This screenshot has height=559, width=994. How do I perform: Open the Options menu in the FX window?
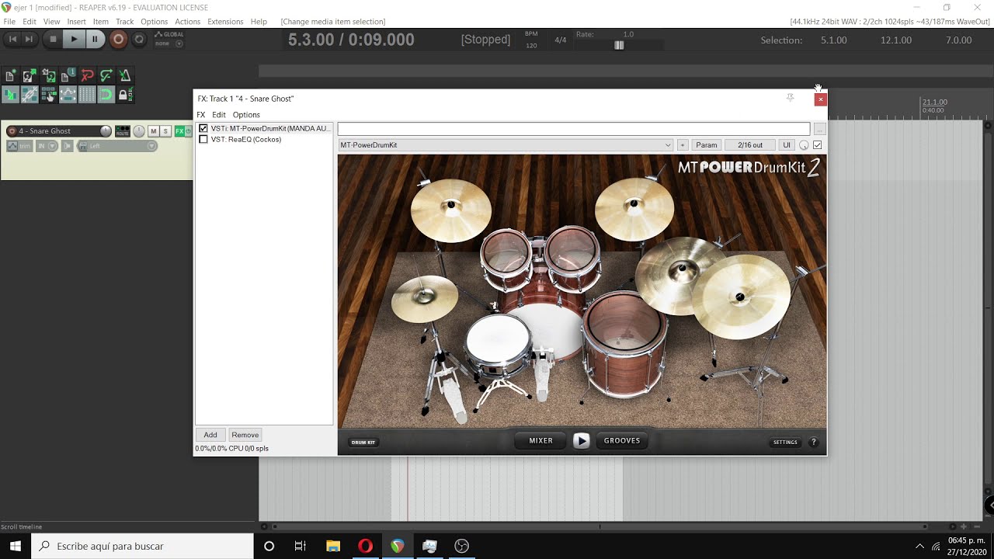246,115
